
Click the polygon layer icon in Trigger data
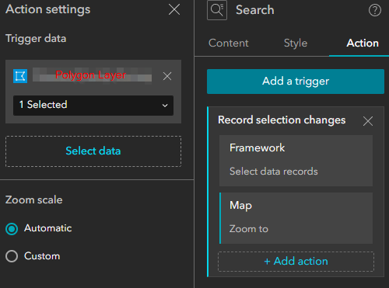20,76
